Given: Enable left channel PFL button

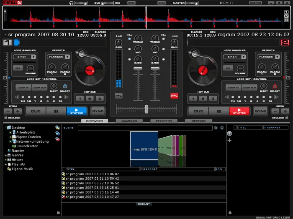Looking at the screenshot, I should coord(118,96).
